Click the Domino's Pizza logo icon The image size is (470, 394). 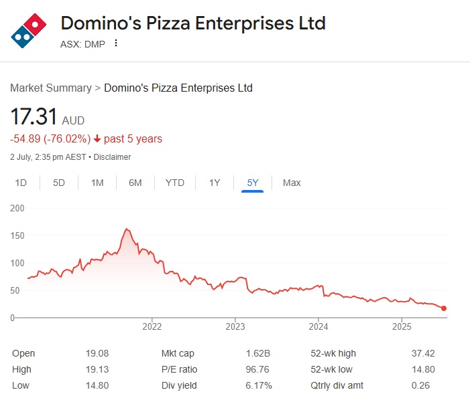click(x=29, y=30)
